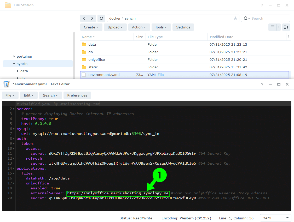Viewport: 294px width, 222px height.
Task: Collapse the syncin tree folder
Action: [14, 64]
